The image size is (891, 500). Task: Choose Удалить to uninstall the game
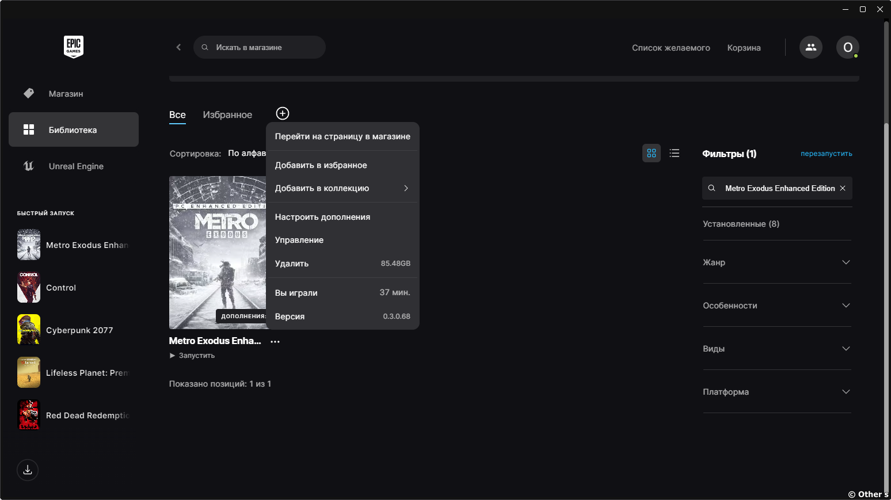(x=342, y=264)
